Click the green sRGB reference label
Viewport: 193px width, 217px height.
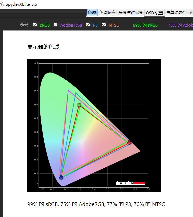45,25
